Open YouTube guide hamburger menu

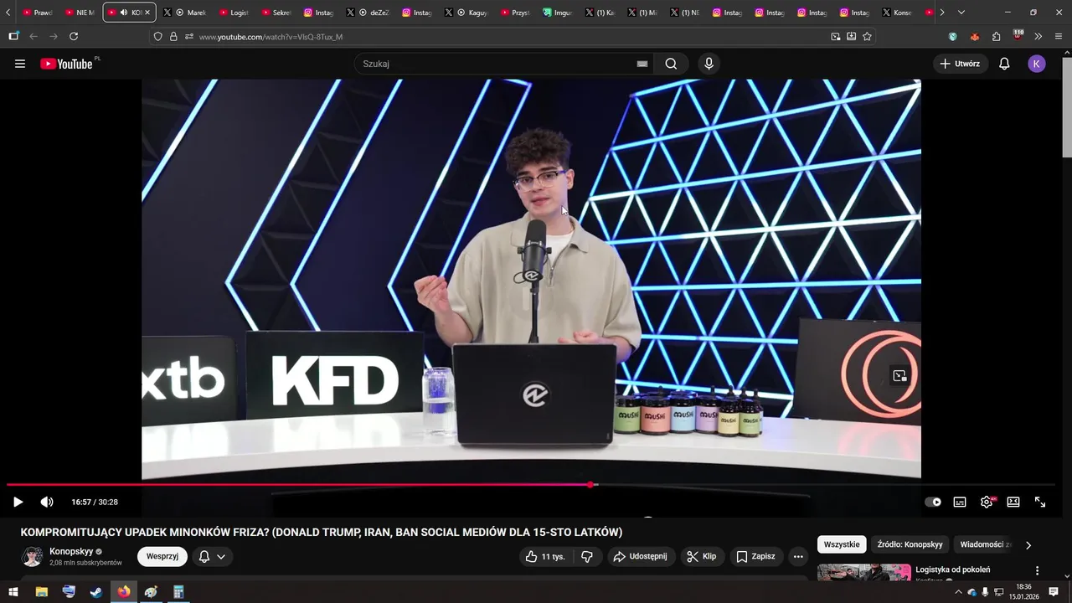coord(20,64)
